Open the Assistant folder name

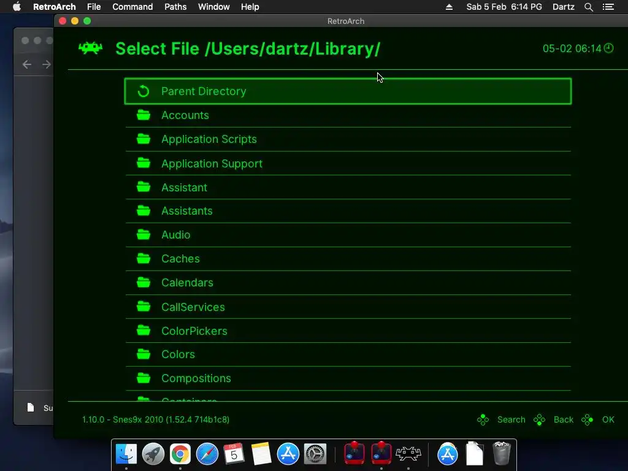pos(184,188)
